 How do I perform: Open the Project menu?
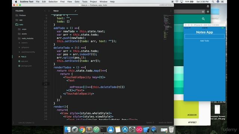pyautogui.click(x=93, y=1)
